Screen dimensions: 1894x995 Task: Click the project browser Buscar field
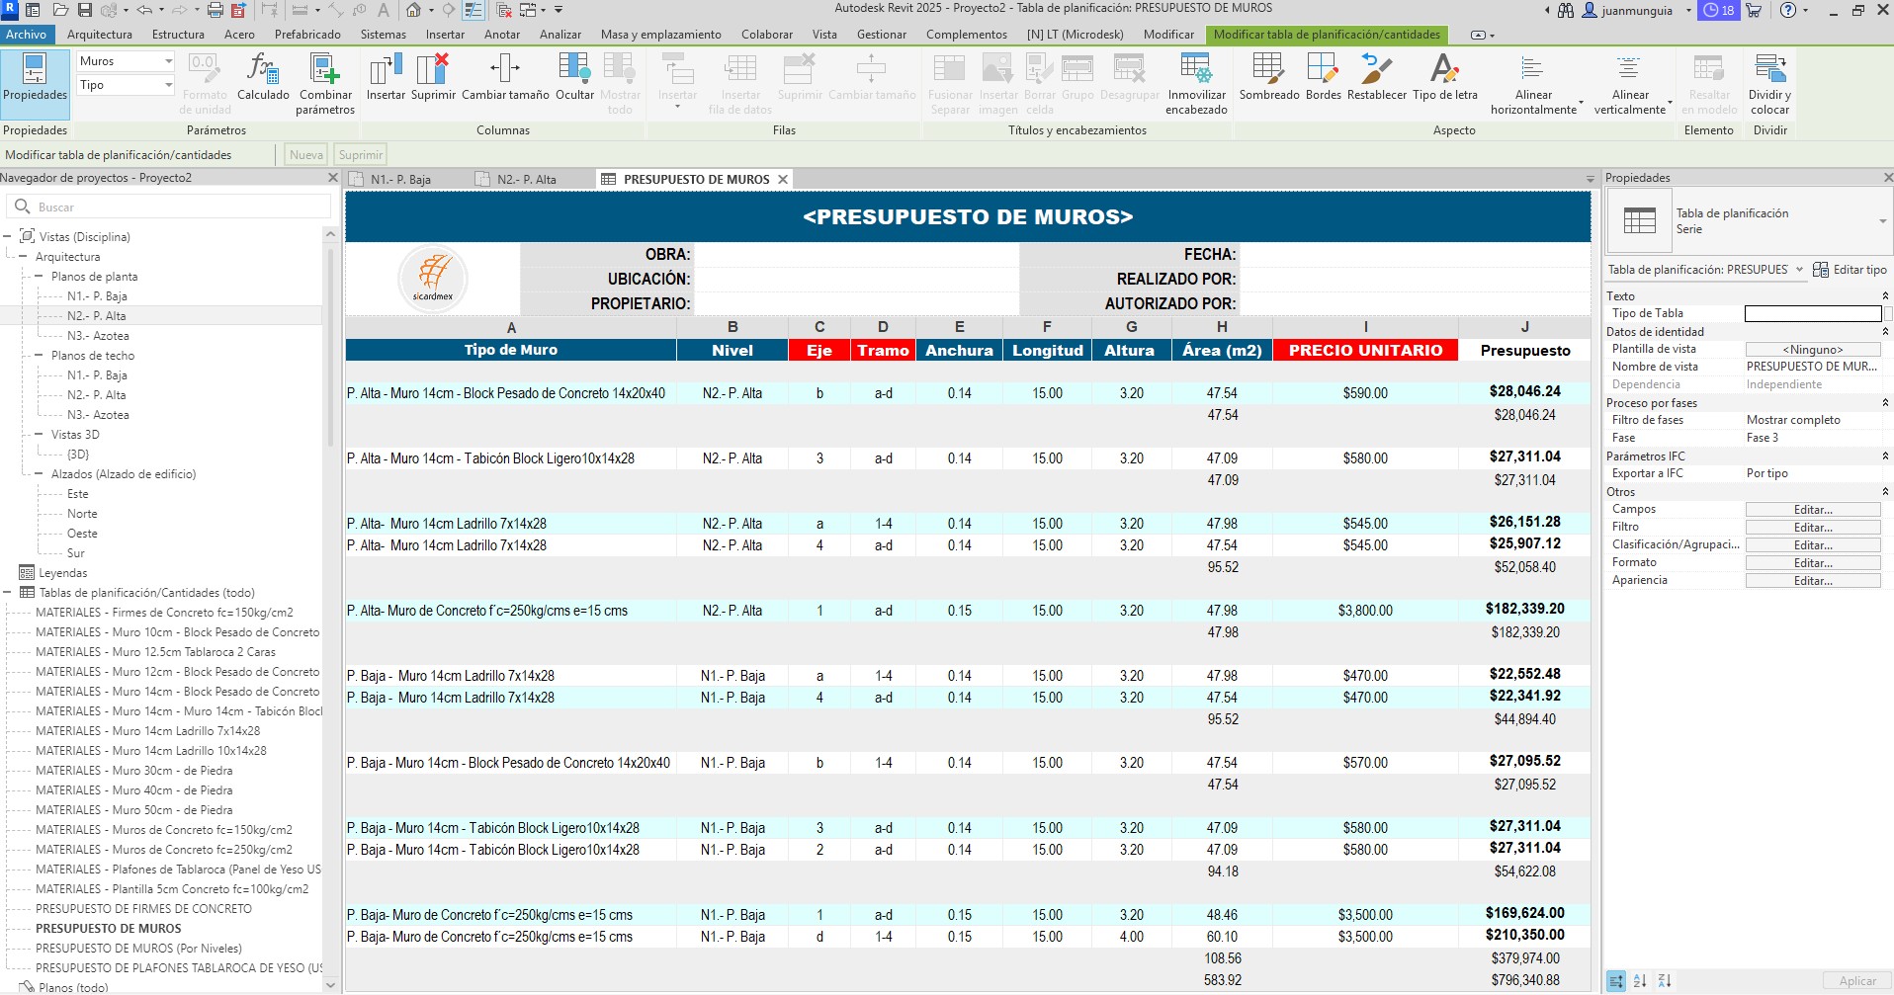tap(178, 207)
